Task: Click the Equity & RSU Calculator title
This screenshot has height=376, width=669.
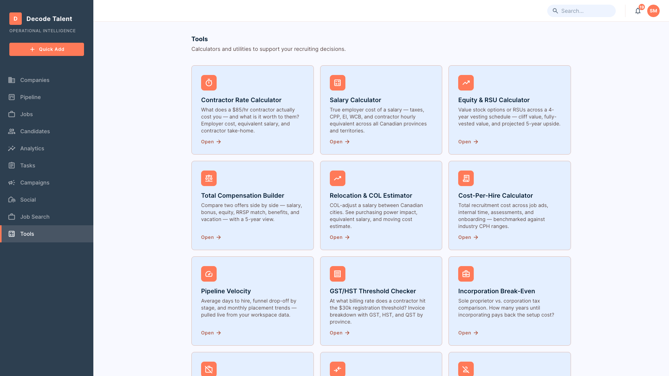Action: (494, 100)
